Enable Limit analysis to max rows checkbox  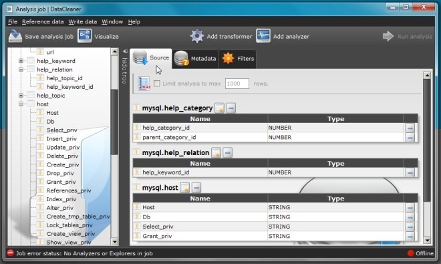coord(157,84)
